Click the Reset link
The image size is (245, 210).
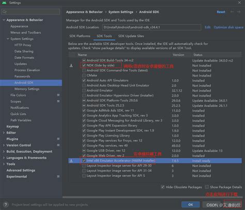coord(221,12)
